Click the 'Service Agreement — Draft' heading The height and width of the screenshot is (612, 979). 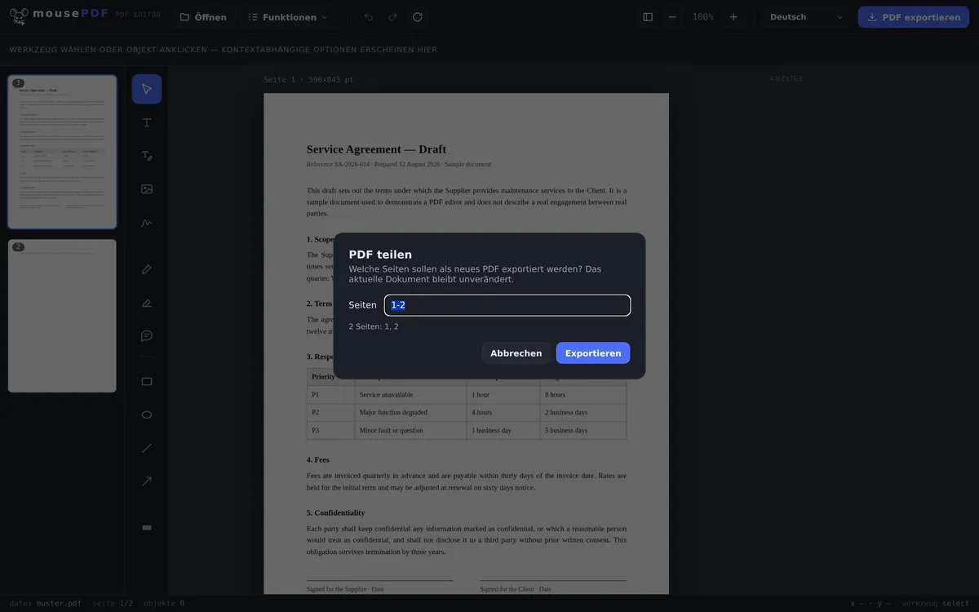[x=376, y=149]
